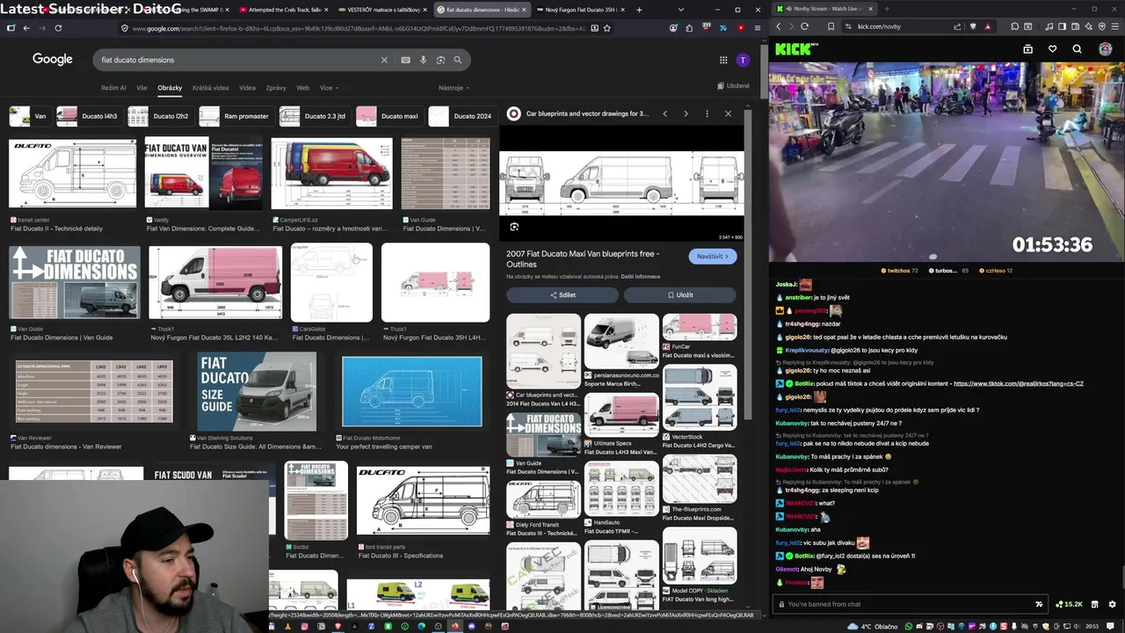Open Kick user profile avatar
Viewport: 1125px width, 633px height.
pyautogui.click(x=1106, y=49)
